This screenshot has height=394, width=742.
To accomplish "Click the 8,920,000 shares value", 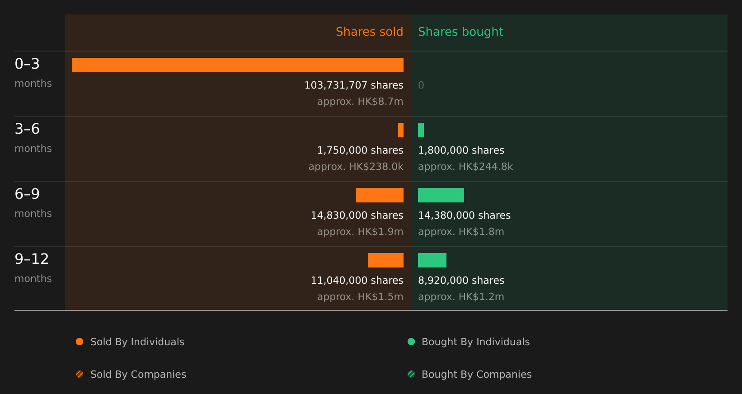I will tap(461, 281).
